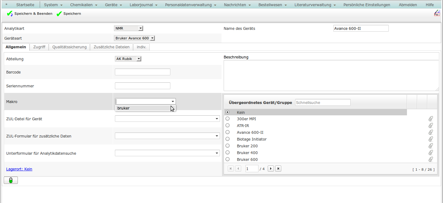Viewport: 443px width, 203px height.
Task: Click the paperclip icon next to 300er MPI
Action: pyautogui.click(x=431, y=119)
